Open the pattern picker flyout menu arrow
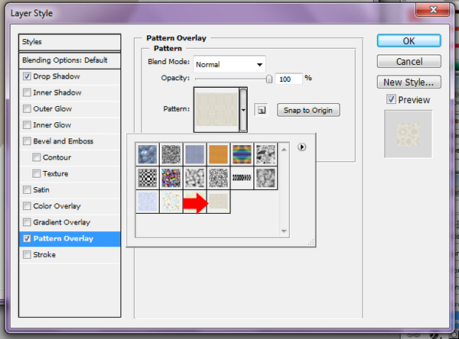This screenshot has height=339, width=459. (301, 147)
